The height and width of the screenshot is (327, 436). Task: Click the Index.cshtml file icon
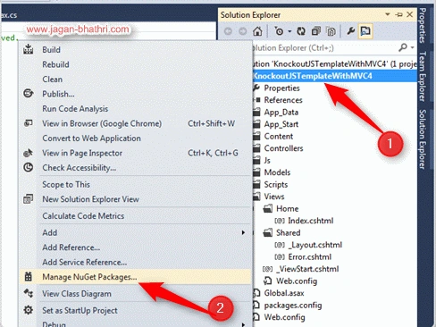[x=280, y=221]
